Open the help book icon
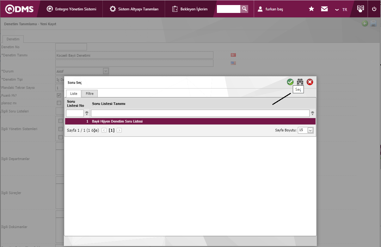 pos(360,9)
